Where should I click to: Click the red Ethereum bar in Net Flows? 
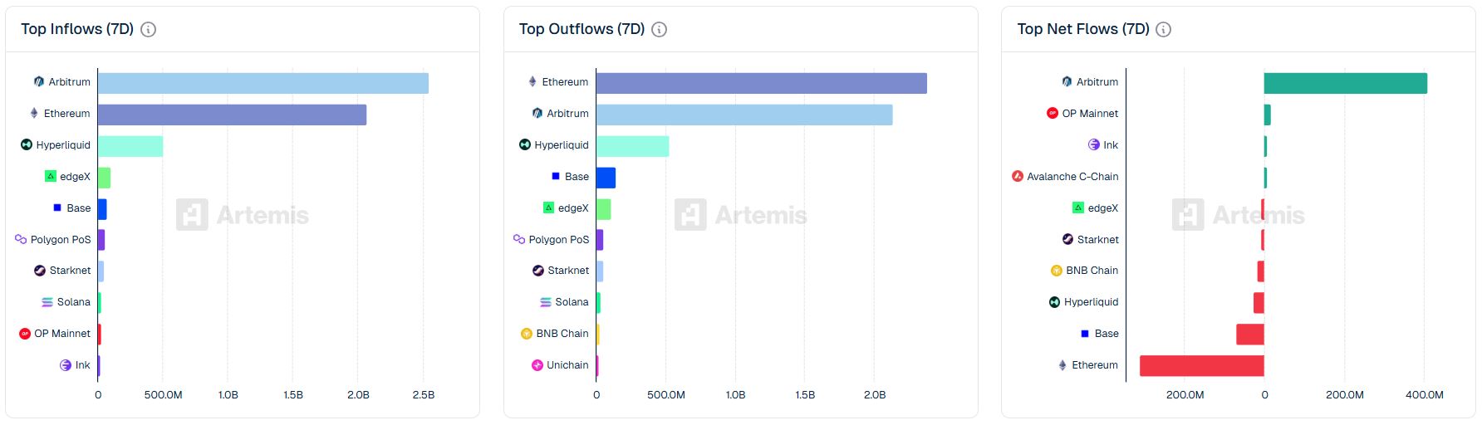click(x=1201, y=366)
